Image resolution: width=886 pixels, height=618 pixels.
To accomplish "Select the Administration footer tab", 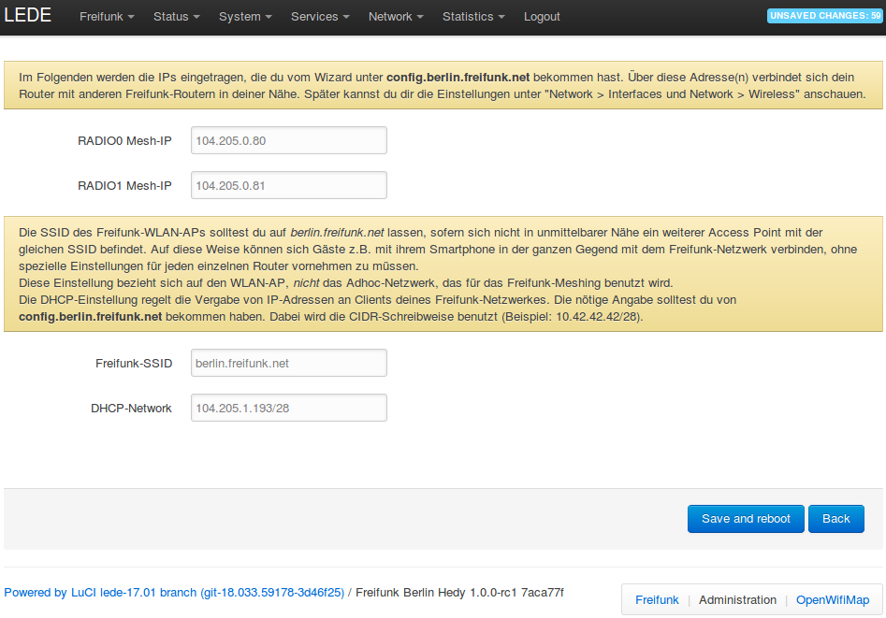I will coord(737,599).
